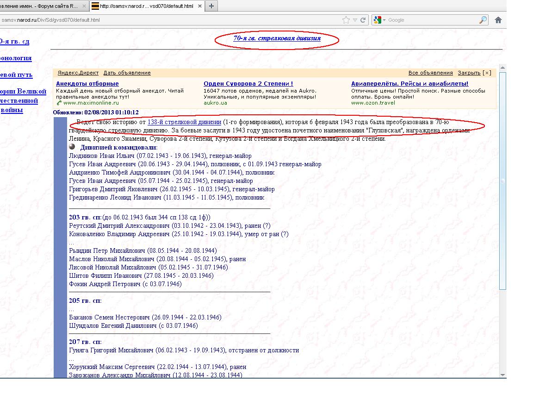
Task: Open the 138-й стрелковой дивизии link
Action: pyautogui.click(x=184, y=122)
